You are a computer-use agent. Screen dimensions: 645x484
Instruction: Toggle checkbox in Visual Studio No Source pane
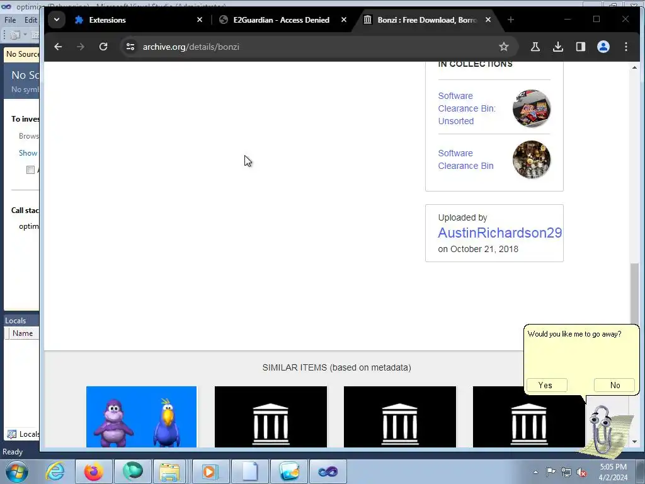click(30, 170)
